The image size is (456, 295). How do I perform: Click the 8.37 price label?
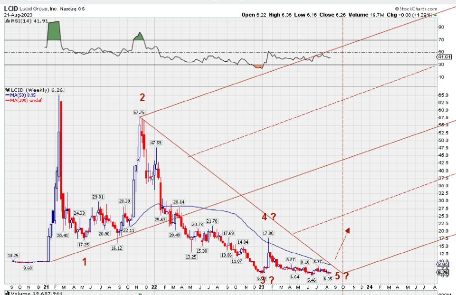coord(318,262)
